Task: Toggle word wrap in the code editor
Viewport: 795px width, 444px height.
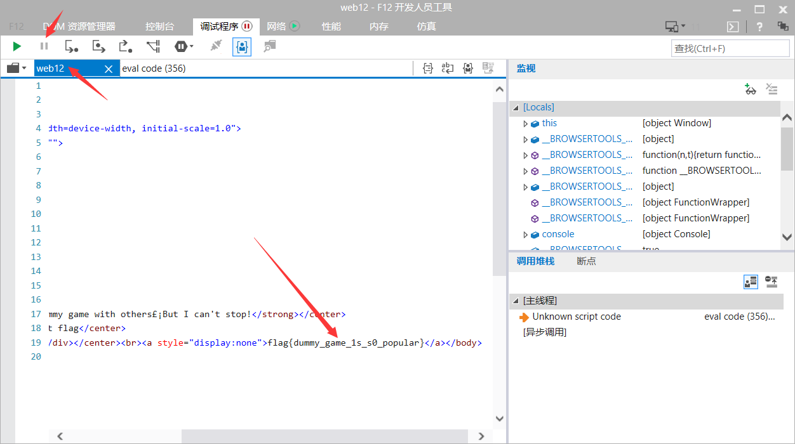Action: pos(448,68)
